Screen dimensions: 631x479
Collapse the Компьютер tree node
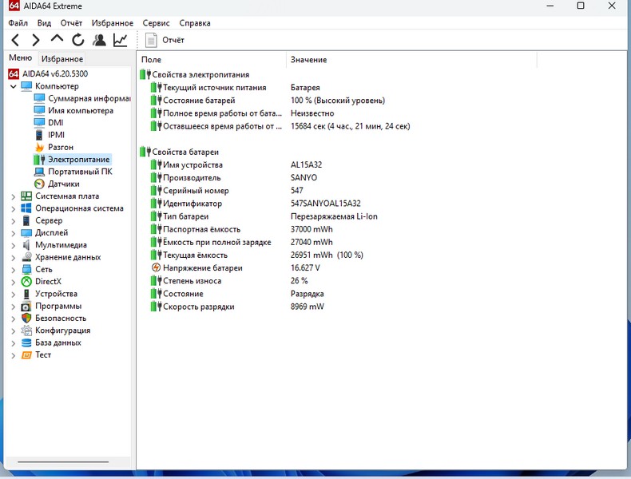(14, 86)
